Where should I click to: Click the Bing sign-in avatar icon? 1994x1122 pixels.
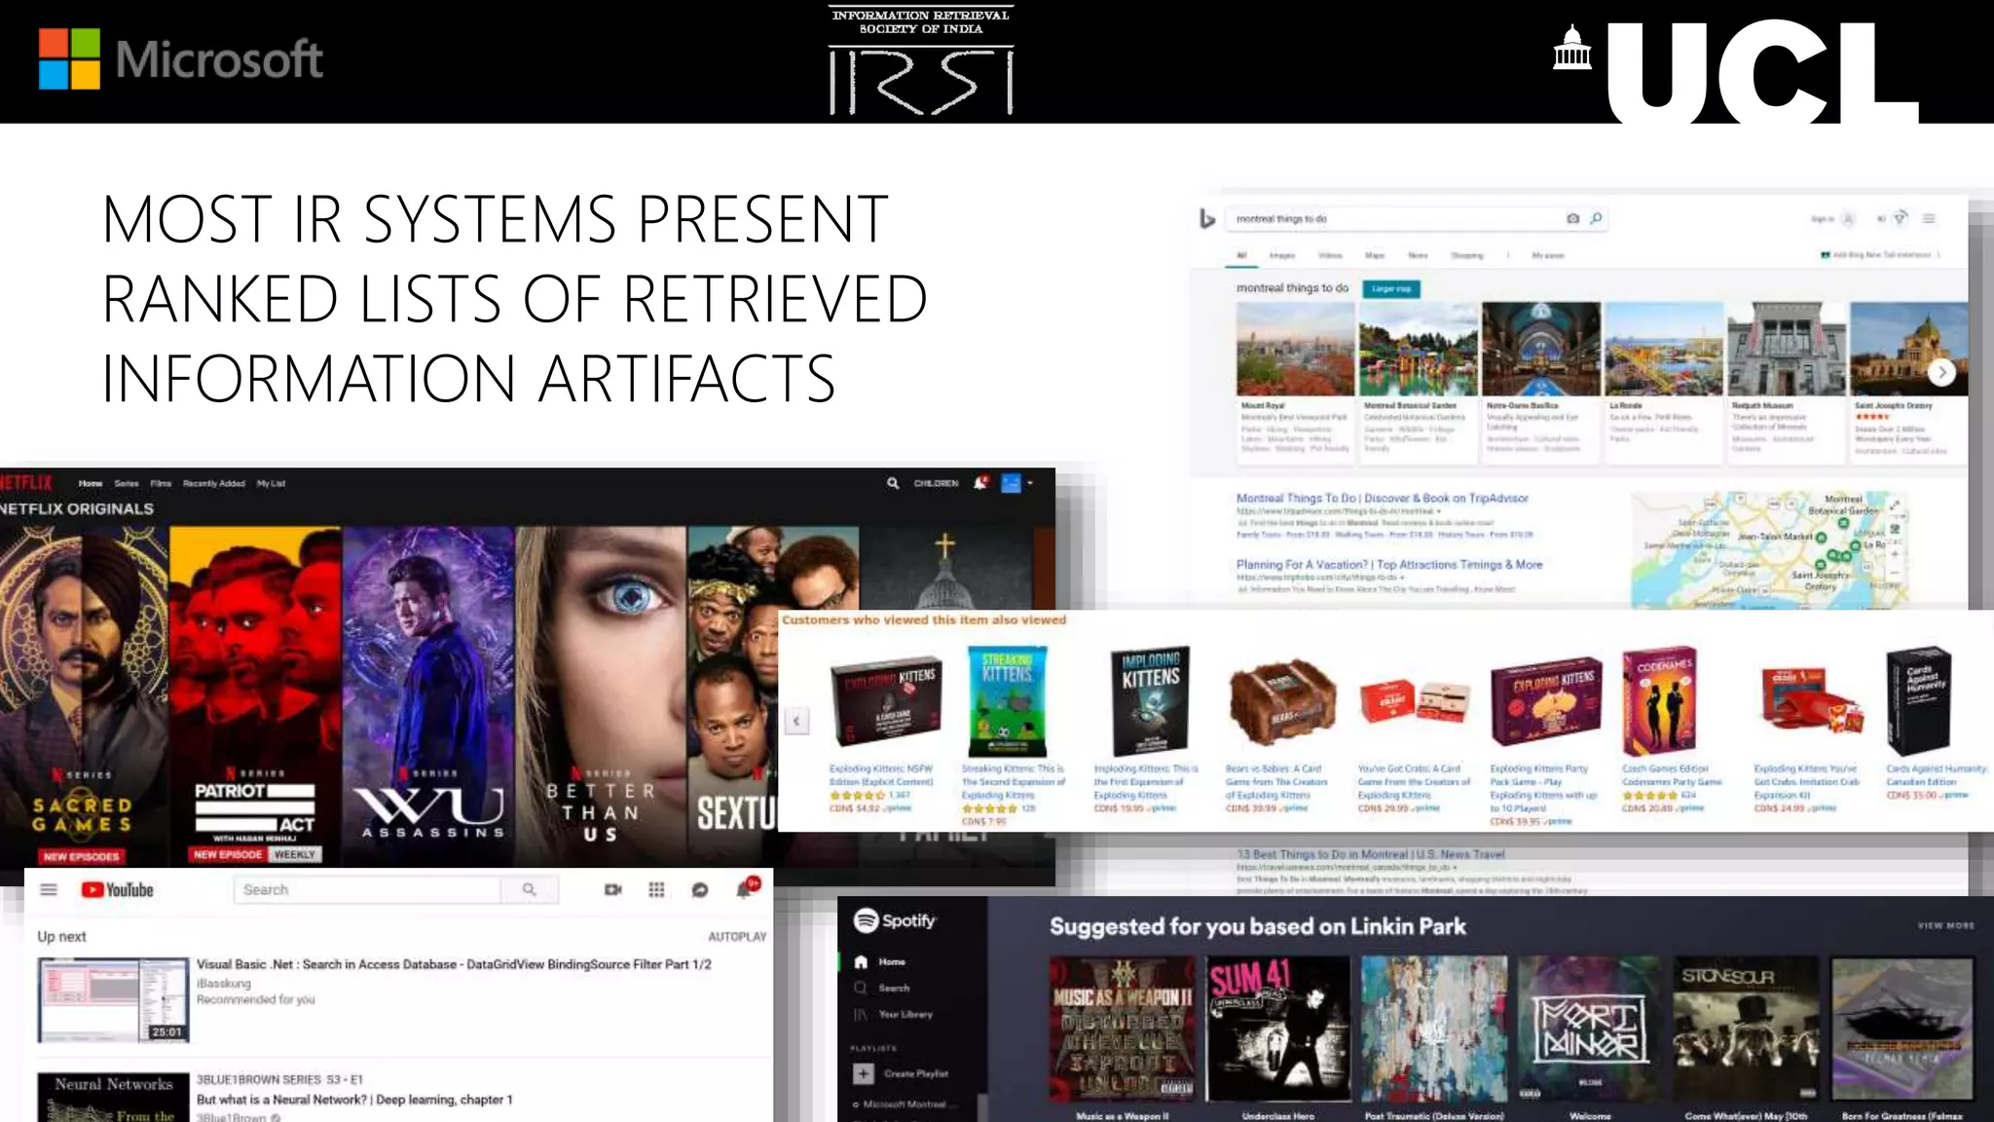[x=1848, y=219]
